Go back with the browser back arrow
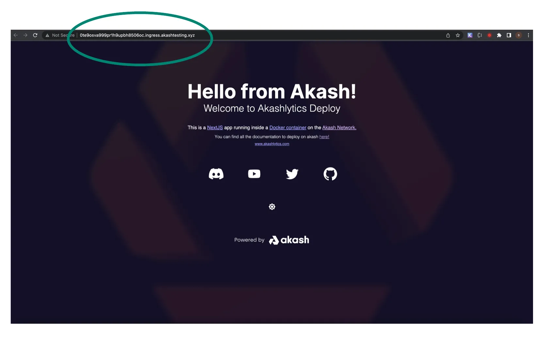Viewport: 550px width, 341px height. (x=16, y=35)
